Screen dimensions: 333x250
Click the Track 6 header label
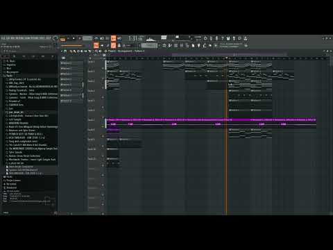click(91, 110)
